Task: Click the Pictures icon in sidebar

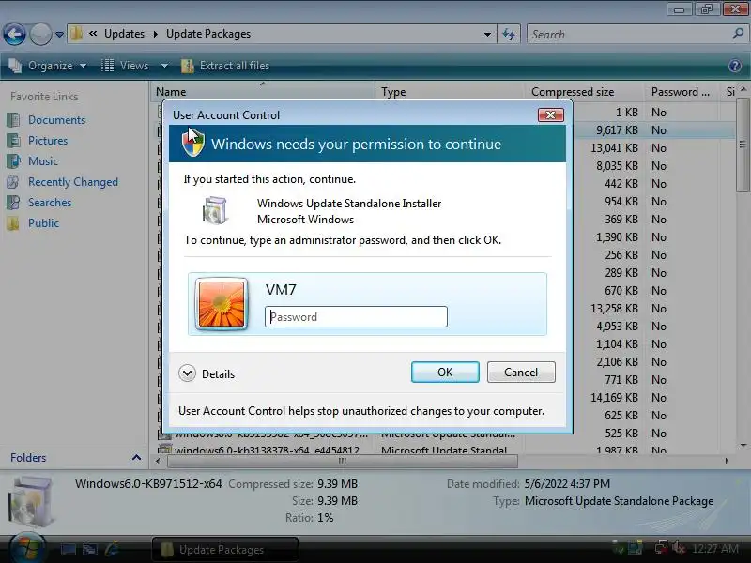Action: coord(13,140)
